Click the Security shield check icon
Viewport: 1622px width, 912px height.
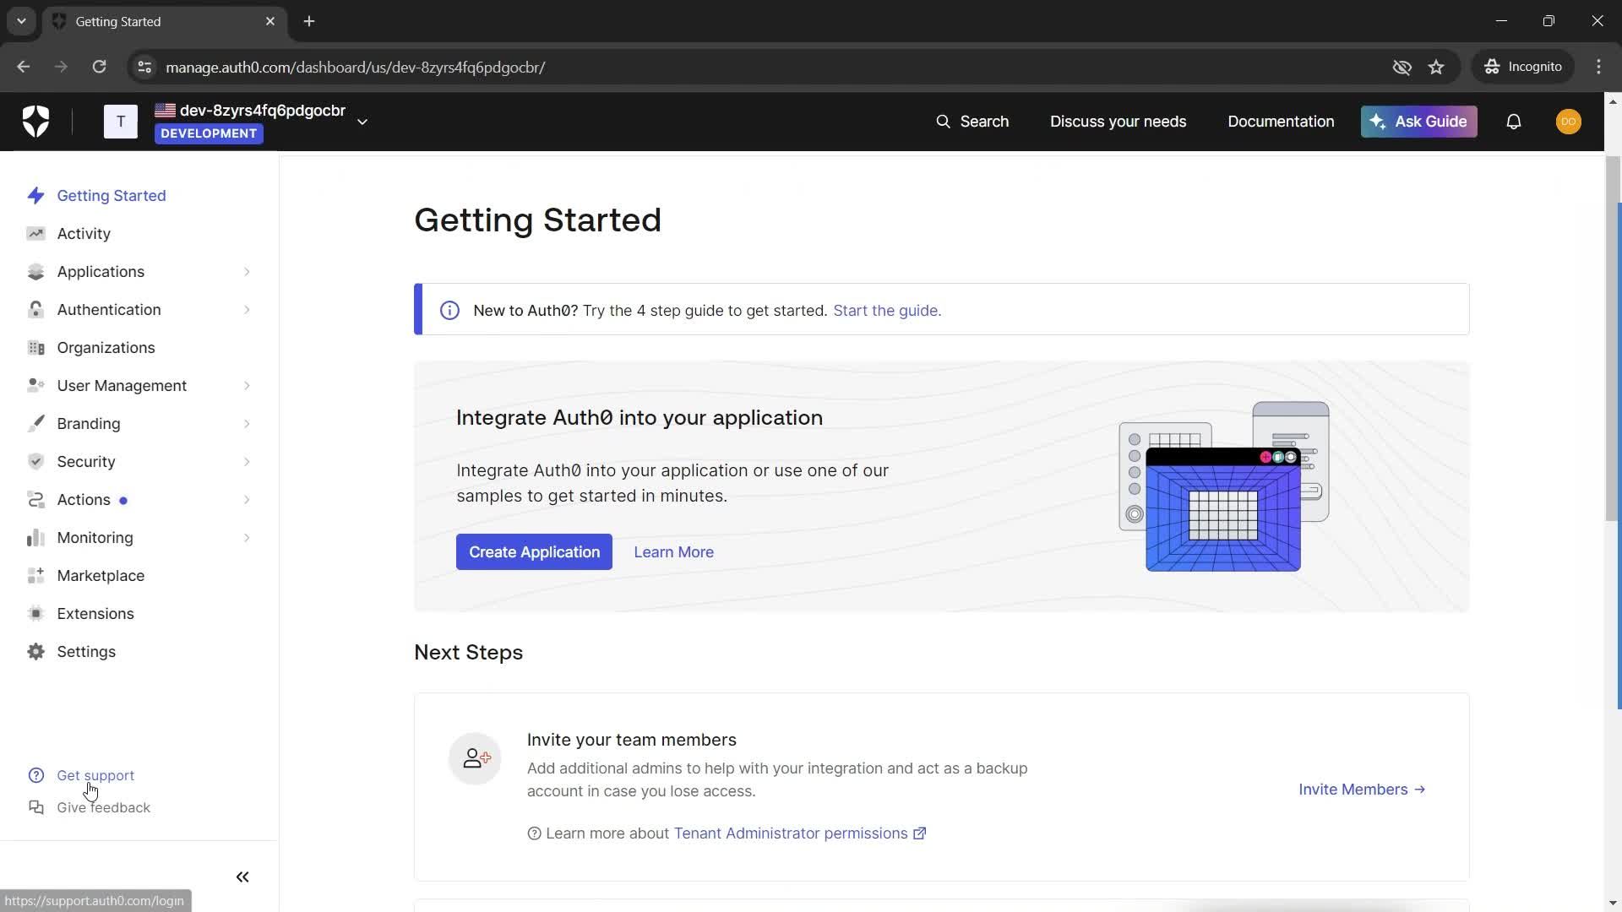35,462
